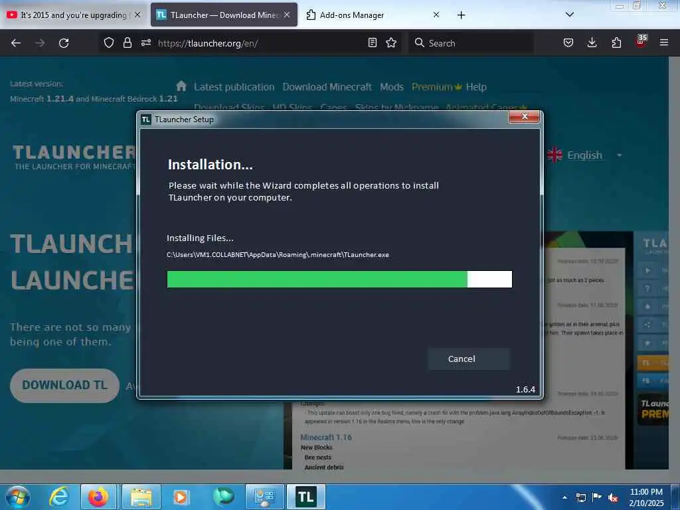The height and width of the screenshot is (510, 680).
Task: Open the Pocket save icon
Action: (x=568, y=42)
